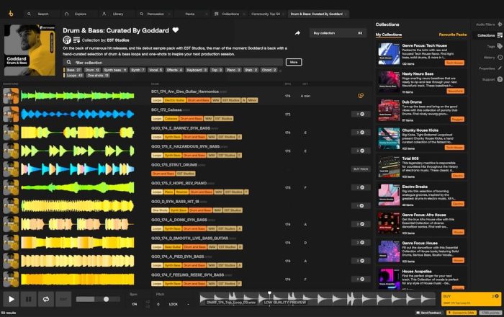
Task: Open Collections sidebar panel icon
Action: (500, 35)
